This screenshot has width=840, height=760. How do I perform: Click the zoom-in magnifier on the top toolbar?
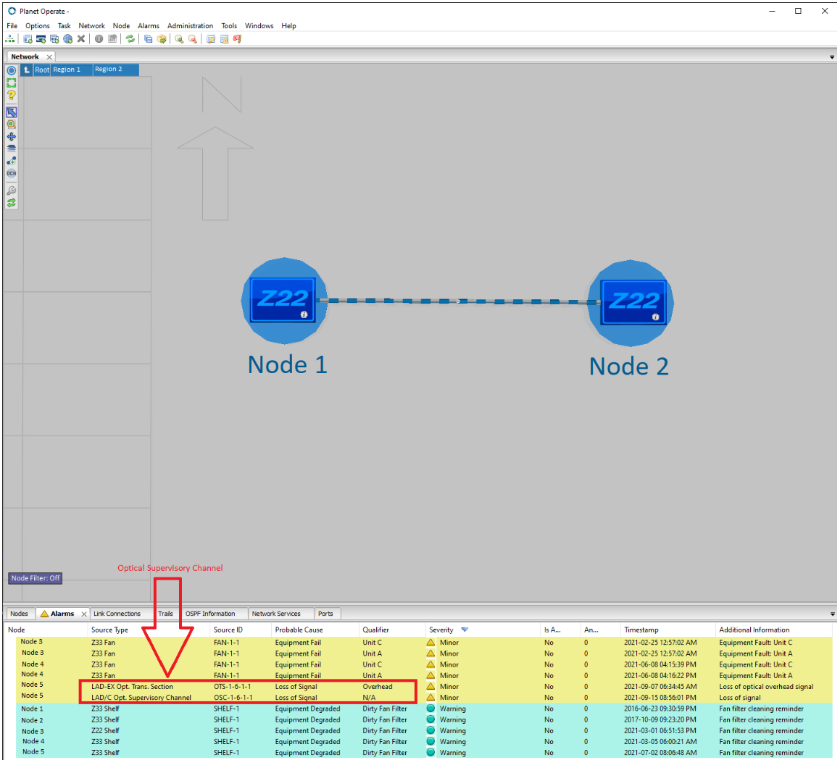click(x=179, y=39)
